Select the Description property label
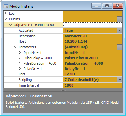Viewport: 126px width, 116px height. tap(27, 36)
